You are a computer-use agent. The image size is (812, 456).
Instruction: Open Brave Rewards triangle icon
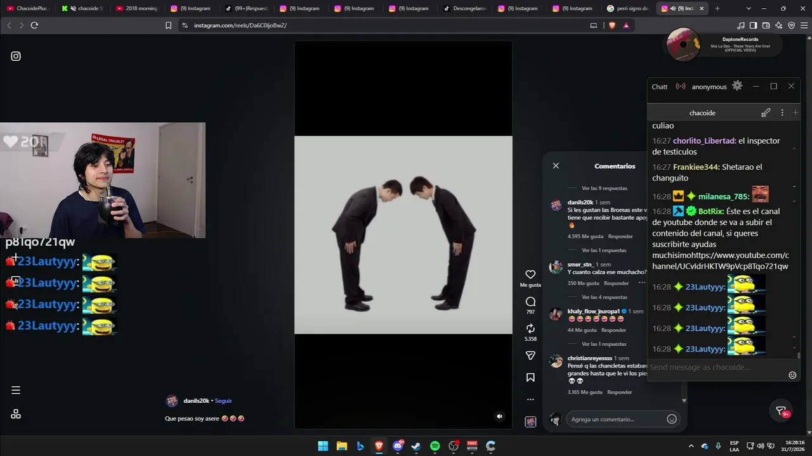click(626, 25)
